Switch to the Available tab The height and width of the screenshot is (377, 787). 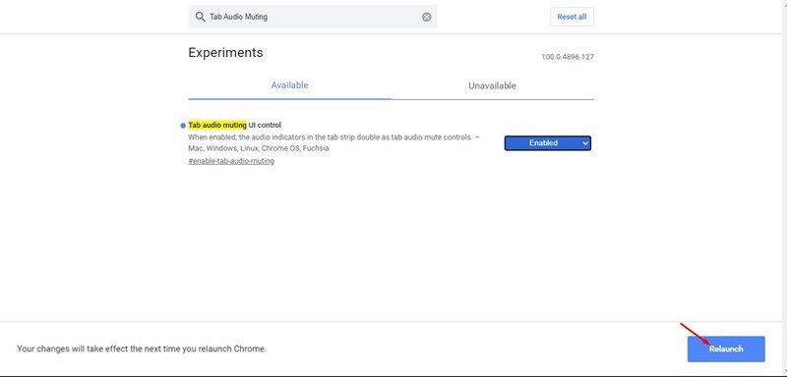click(289, 85)
